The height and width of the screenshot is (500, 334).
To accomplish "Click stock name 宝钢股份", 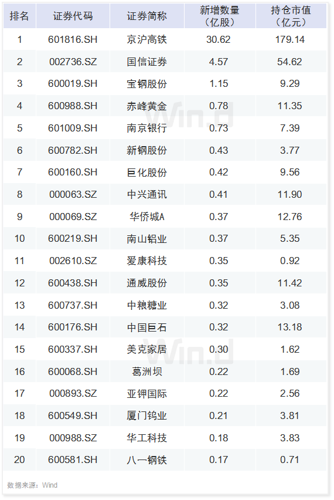I will click(146, 84).
